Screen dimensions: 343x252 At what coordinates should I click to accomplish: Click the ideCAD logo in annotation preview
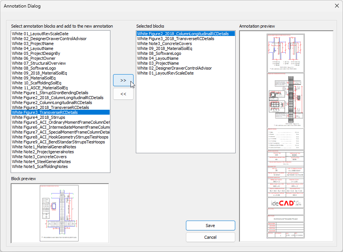(x=285, y=202)
